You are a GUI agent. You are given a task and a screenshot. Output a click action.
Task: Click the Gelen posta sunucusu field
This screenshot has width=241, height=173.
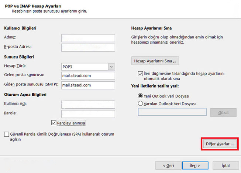coord(88,76)
